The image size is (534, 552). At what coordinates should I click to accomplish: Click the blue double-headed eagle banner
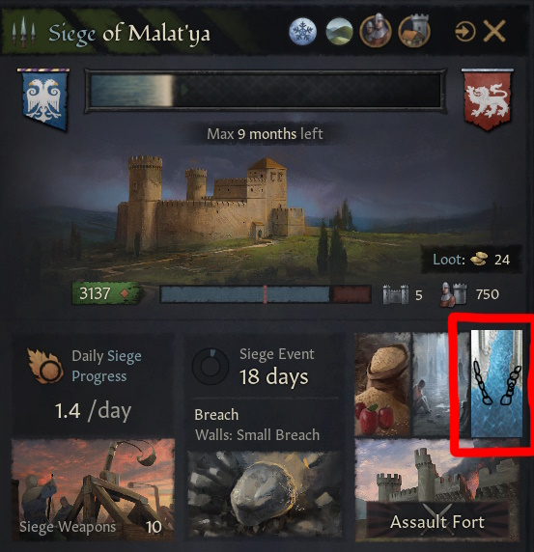tap(43, 99)
